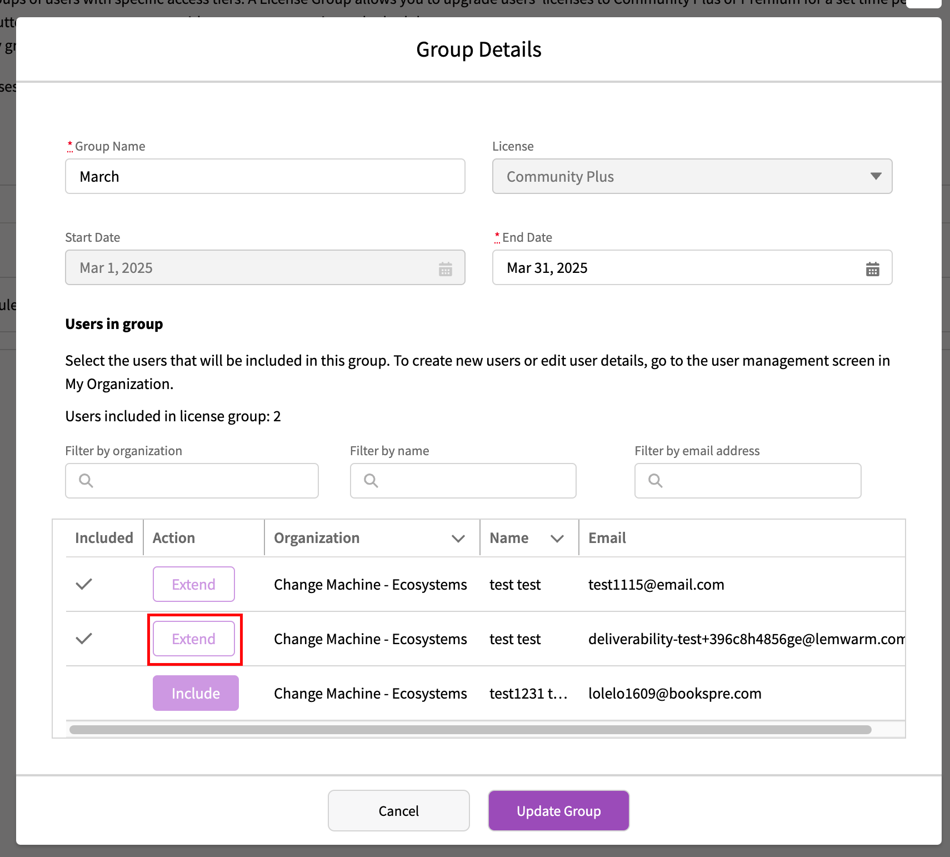Click the Group Name field containing March
The image size is (950, 857).
point(264,177)
